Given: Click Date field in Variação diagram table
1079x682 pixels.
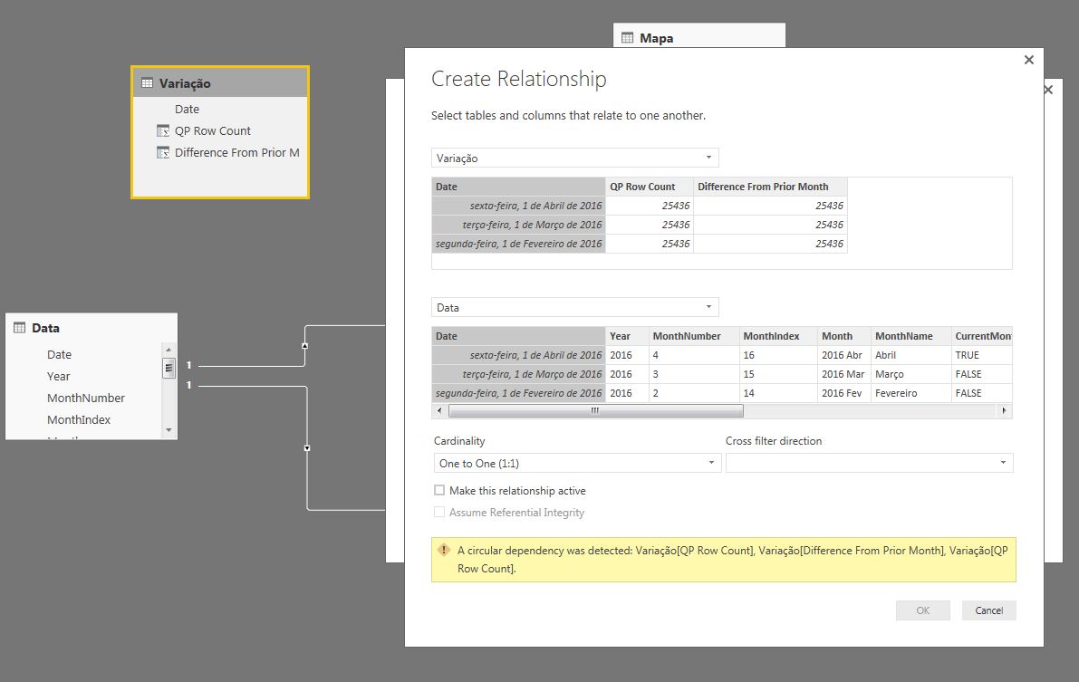Looking at the screenshot, I should pos(187,109).
